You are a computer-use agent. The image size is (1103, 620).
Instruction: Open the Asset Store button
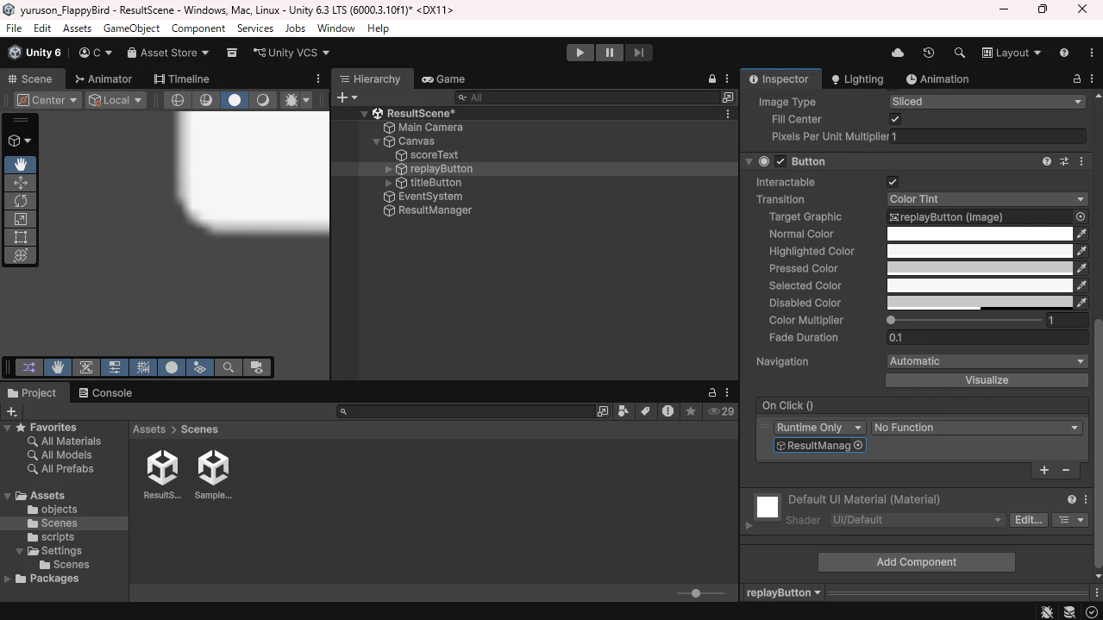tap(168, 53)
